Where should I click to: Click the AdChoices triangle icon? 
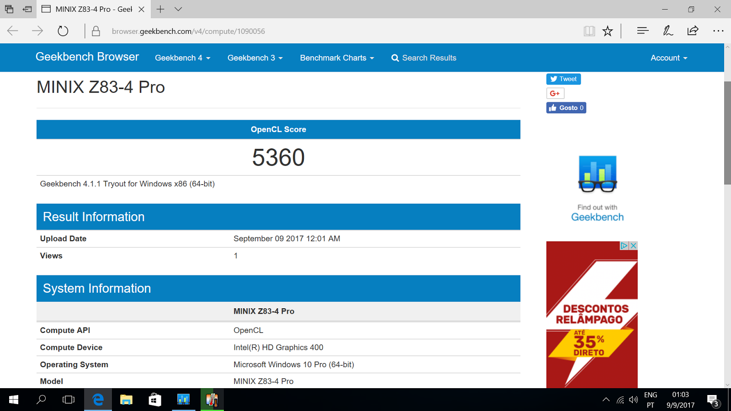pyautogui.click(x=624, y=246)
